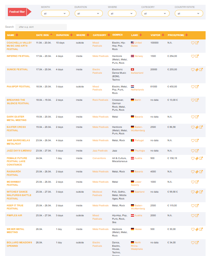Click the Search text field

click(x=41, y=27)
